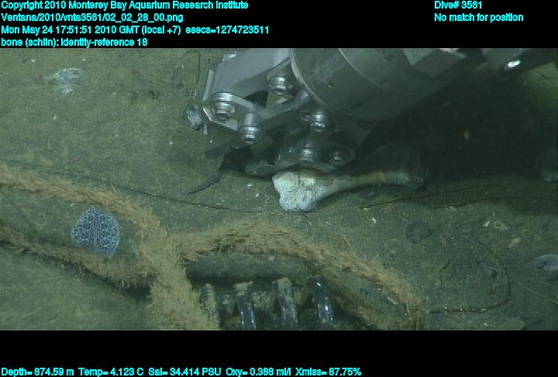
Task: Select the bone identity-reference 18 label
Action: click(x=74, y=43)
